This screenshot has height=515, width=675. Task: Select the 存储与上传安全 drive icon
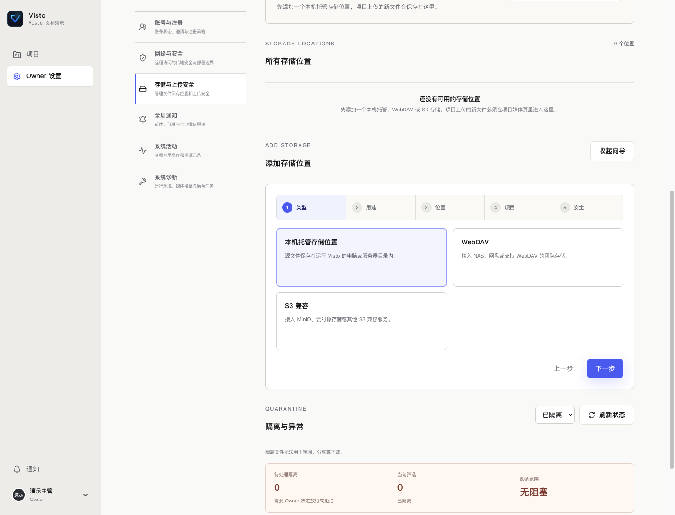(x=143, y=89)
